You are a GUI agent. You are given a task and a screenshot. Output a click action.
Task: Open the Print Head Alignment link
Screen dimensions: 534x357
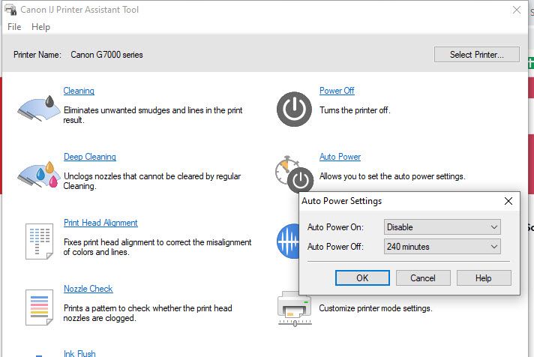100,223
